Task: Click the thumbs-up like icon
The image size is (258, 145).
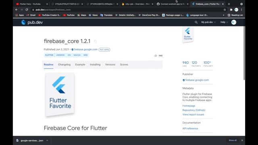Action: (x=156, y=56)
